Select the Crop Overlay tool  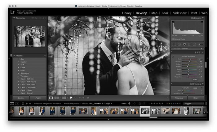click(x=174, y=44)
